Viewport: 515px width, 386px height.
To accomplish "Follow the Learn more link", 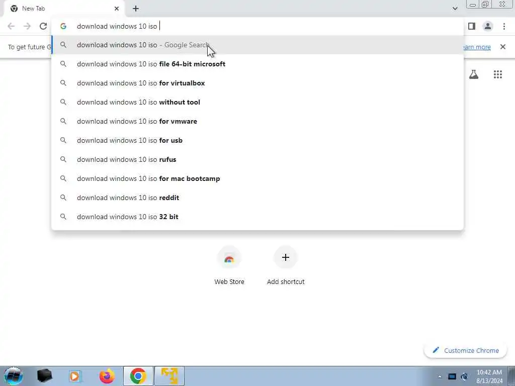I will (x=477, y=47).
